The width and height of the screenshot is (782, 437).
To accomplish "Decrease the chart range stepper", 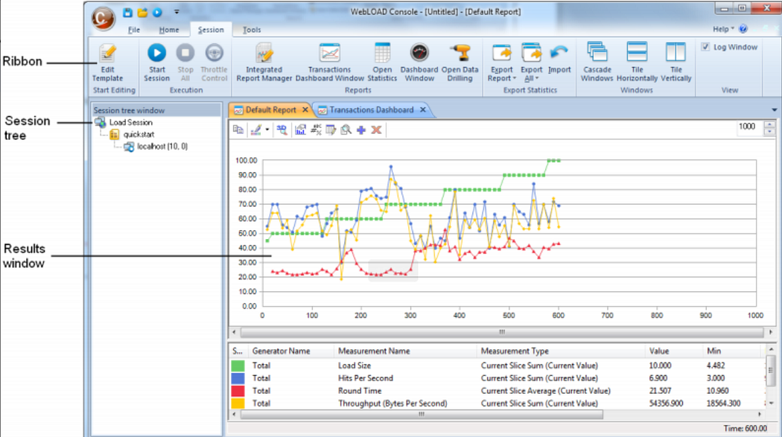I will 769,132.
